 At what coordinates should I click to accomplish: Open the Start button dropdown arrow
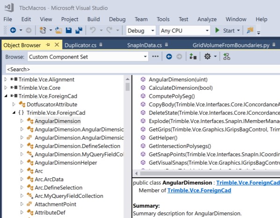[238, 30]
